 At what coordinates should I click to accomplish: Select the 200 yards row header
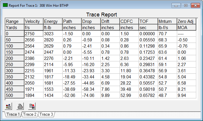point(15,58)
